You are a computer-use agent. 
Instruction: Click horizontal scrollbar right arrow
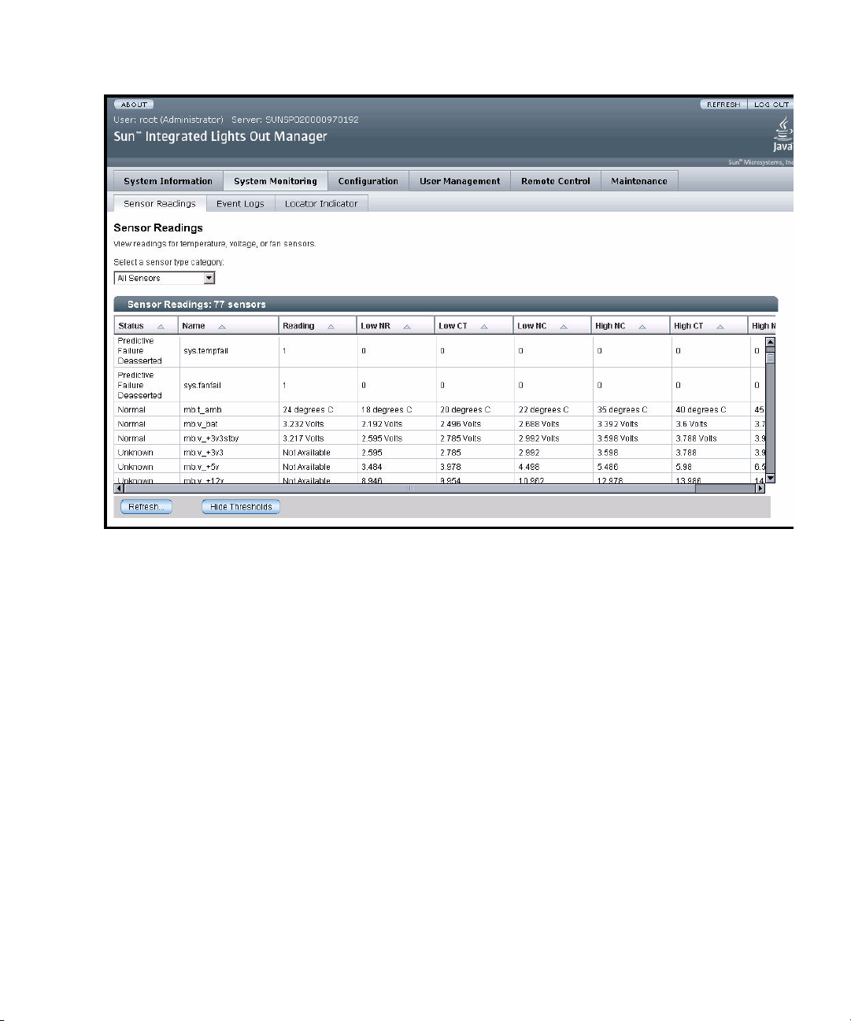(x=760, y=488)
